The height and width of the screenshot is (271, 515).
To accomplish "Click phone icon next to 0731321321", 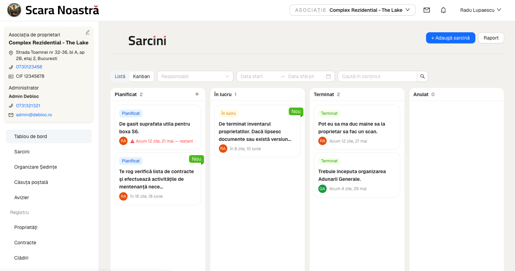I will [x=11, y=105].
